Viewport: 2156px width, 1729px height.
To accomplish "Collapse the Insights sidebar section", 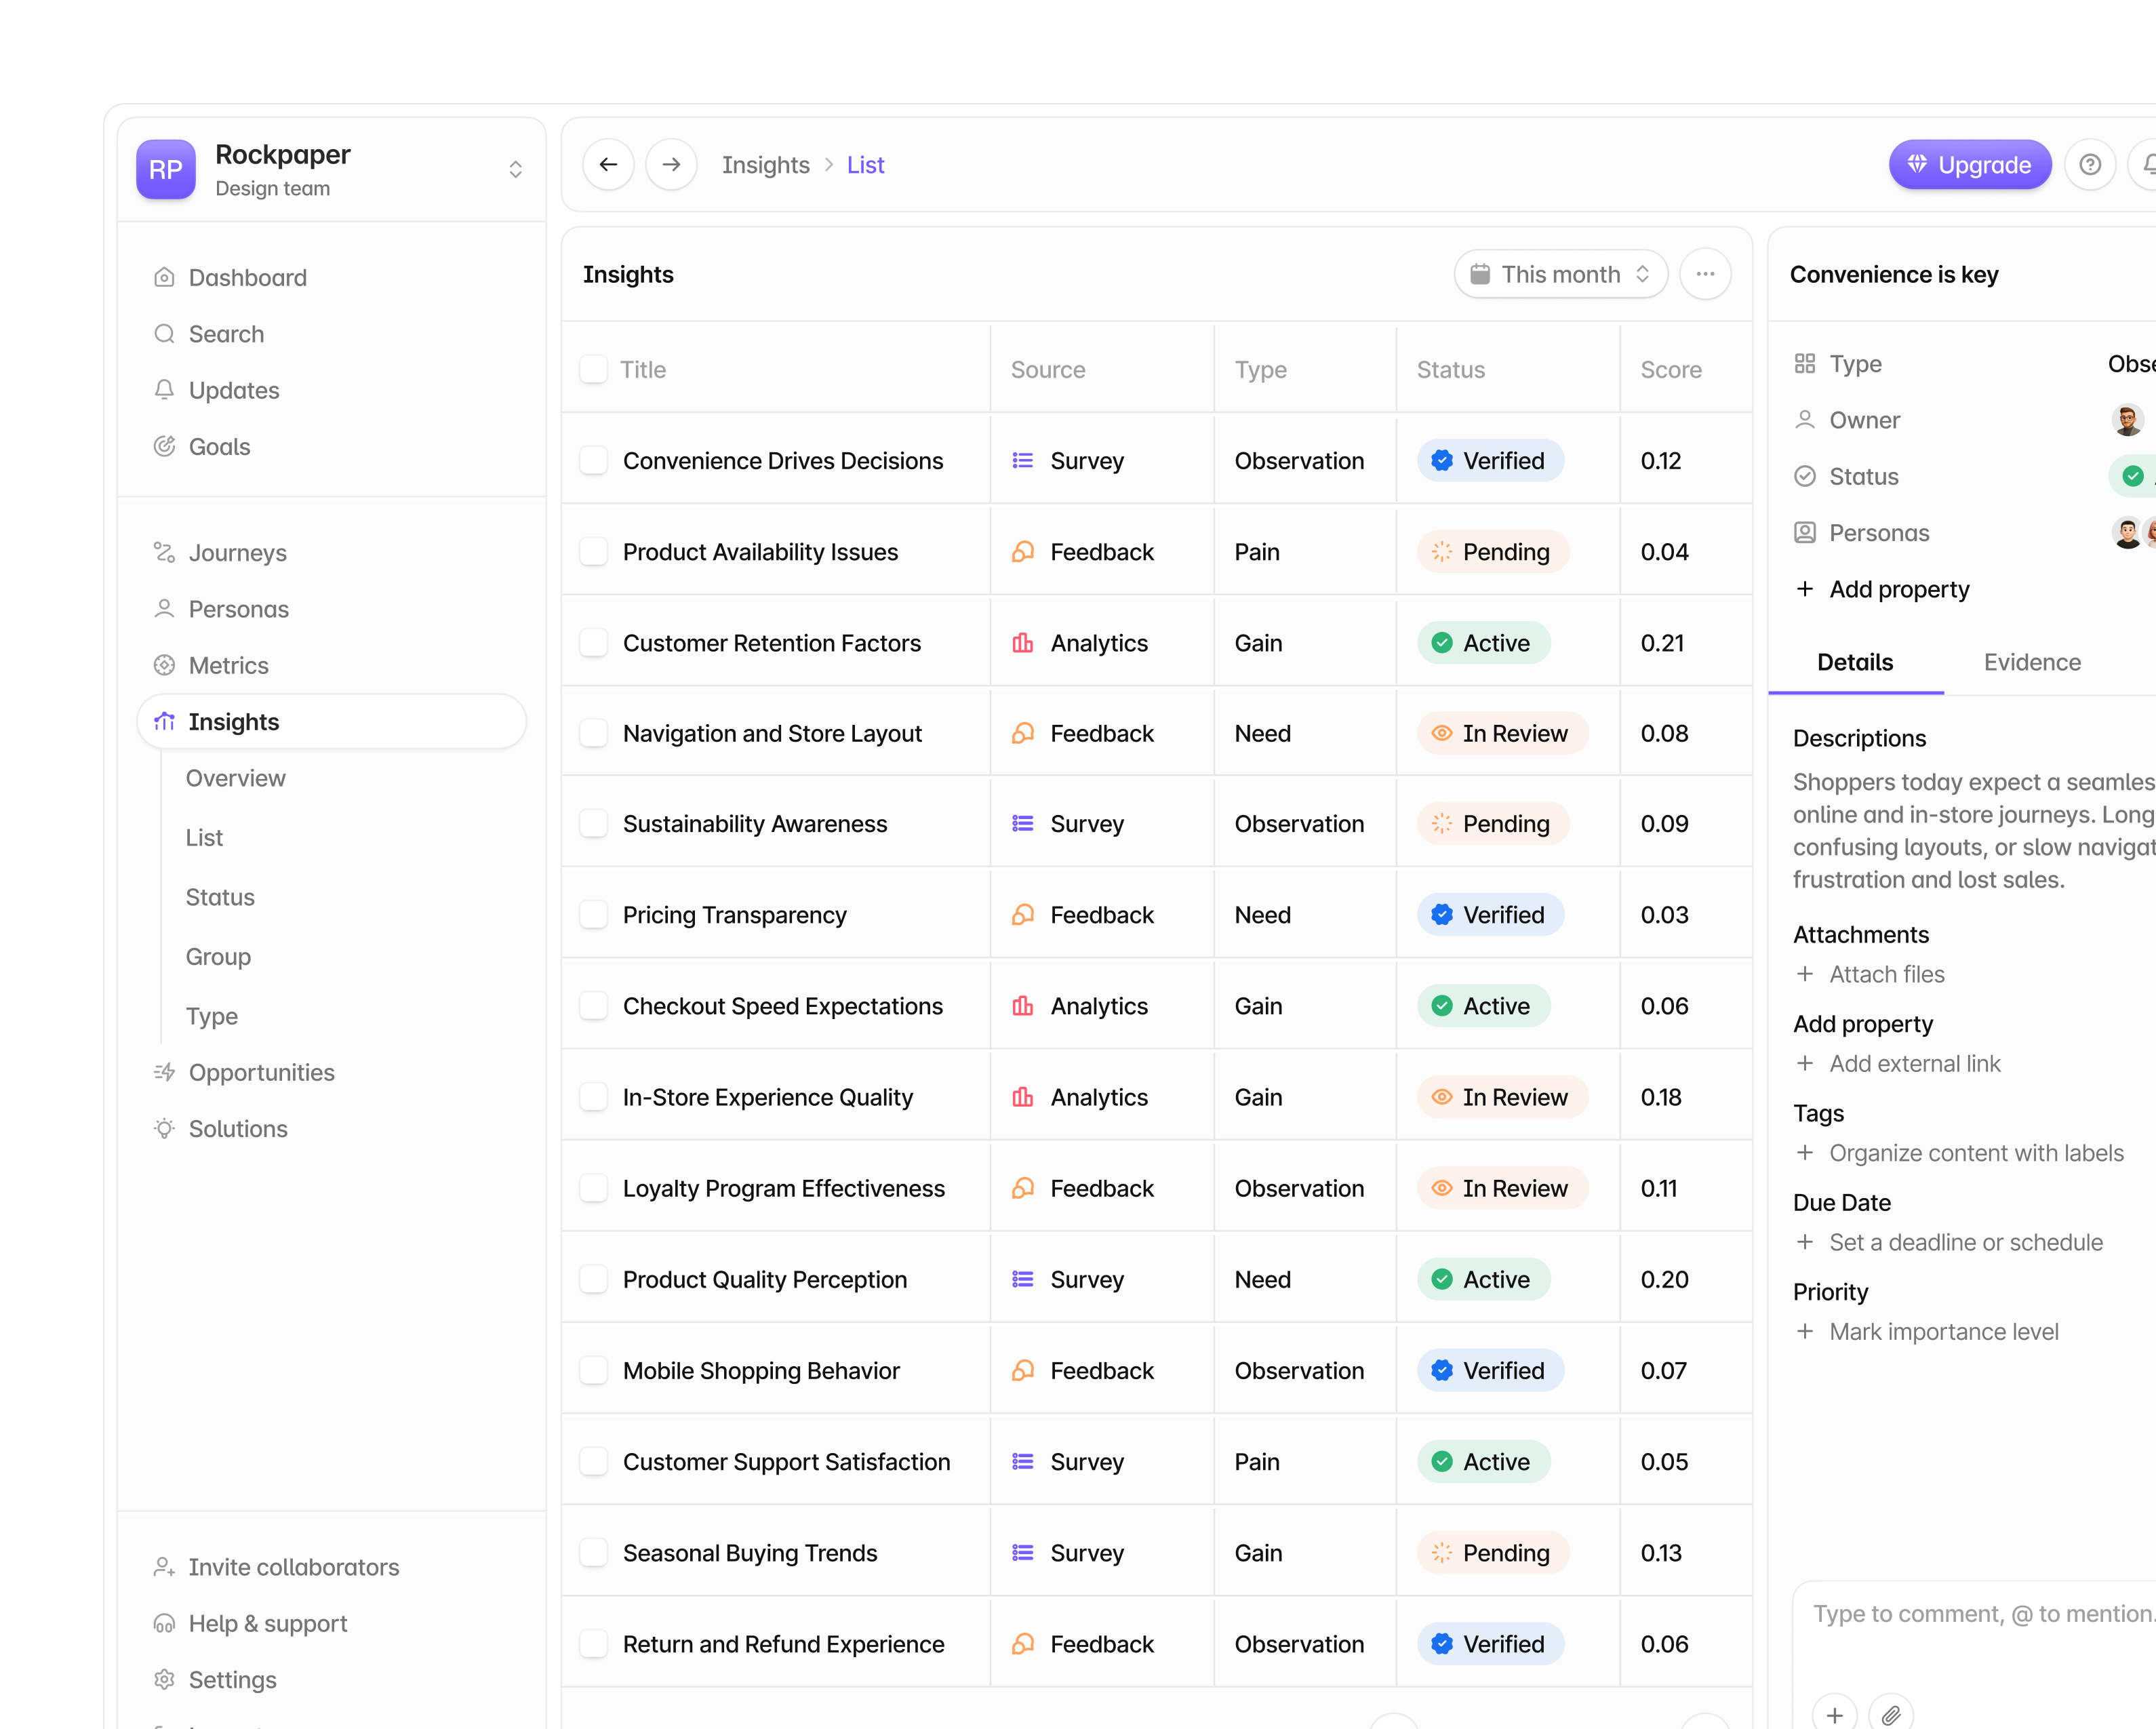I will click(x=331, y=722).
